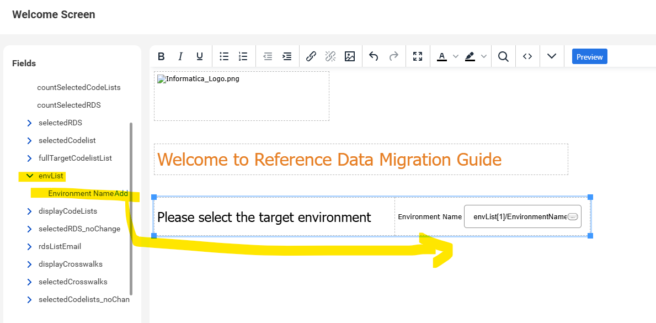Collapse the envList field
656x323 pixels.
29,176
